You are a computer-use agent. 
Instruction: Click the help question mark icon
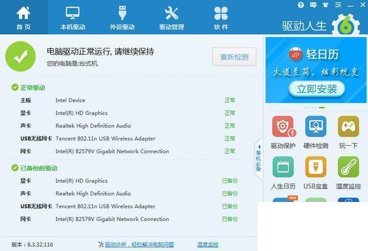(x=301, y=5)
